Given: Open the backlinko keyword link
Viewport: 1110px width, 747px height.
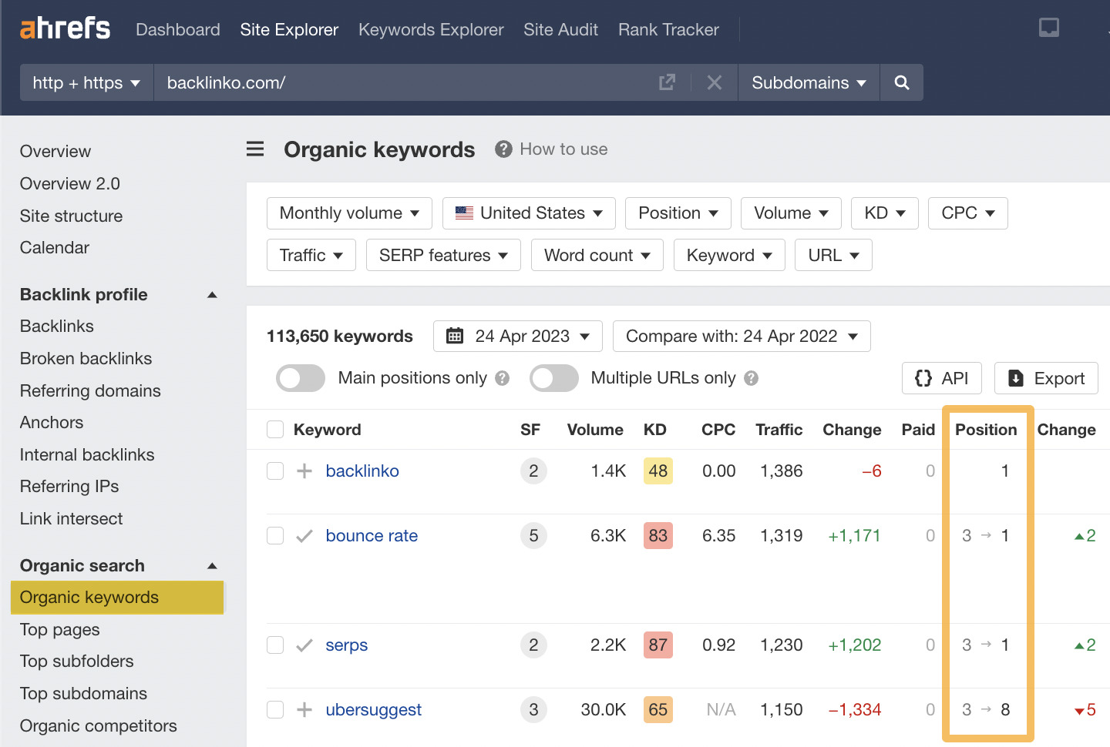Looking at the screenshot, I should click(x=362, y=471).
